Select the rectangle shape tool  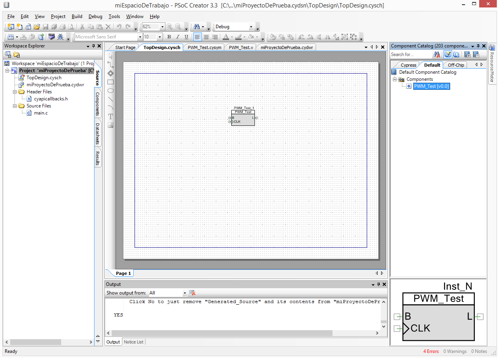pos(111,82)
